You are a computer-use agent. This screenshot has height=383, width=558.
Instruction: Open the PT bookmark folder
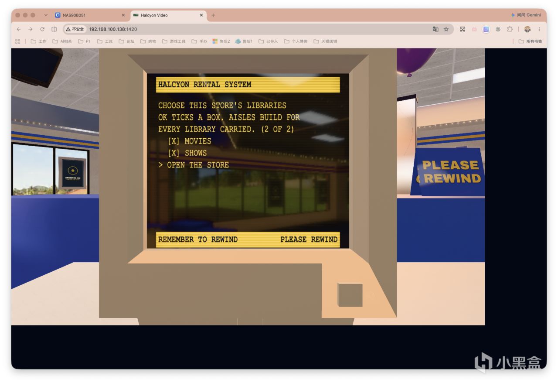[85, 41]
